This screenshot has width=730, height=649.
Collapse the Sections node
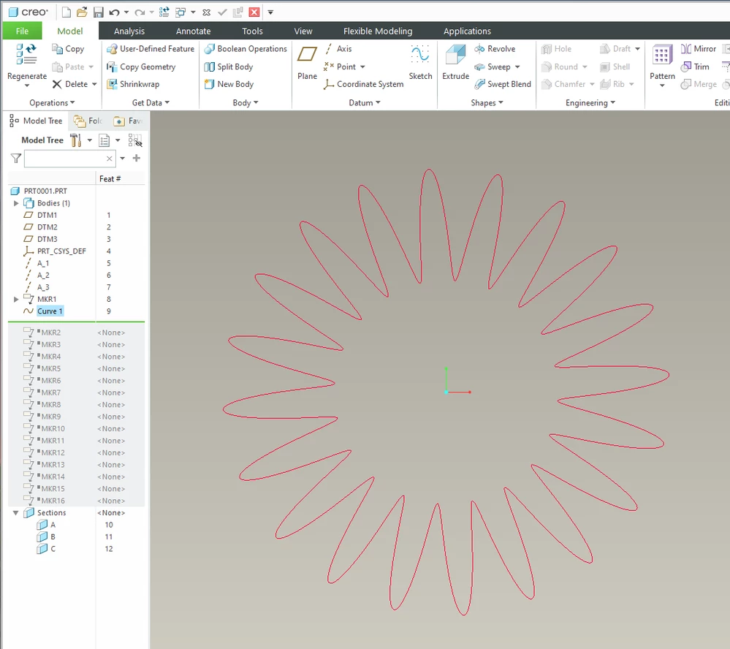click(x=16, y=512)
